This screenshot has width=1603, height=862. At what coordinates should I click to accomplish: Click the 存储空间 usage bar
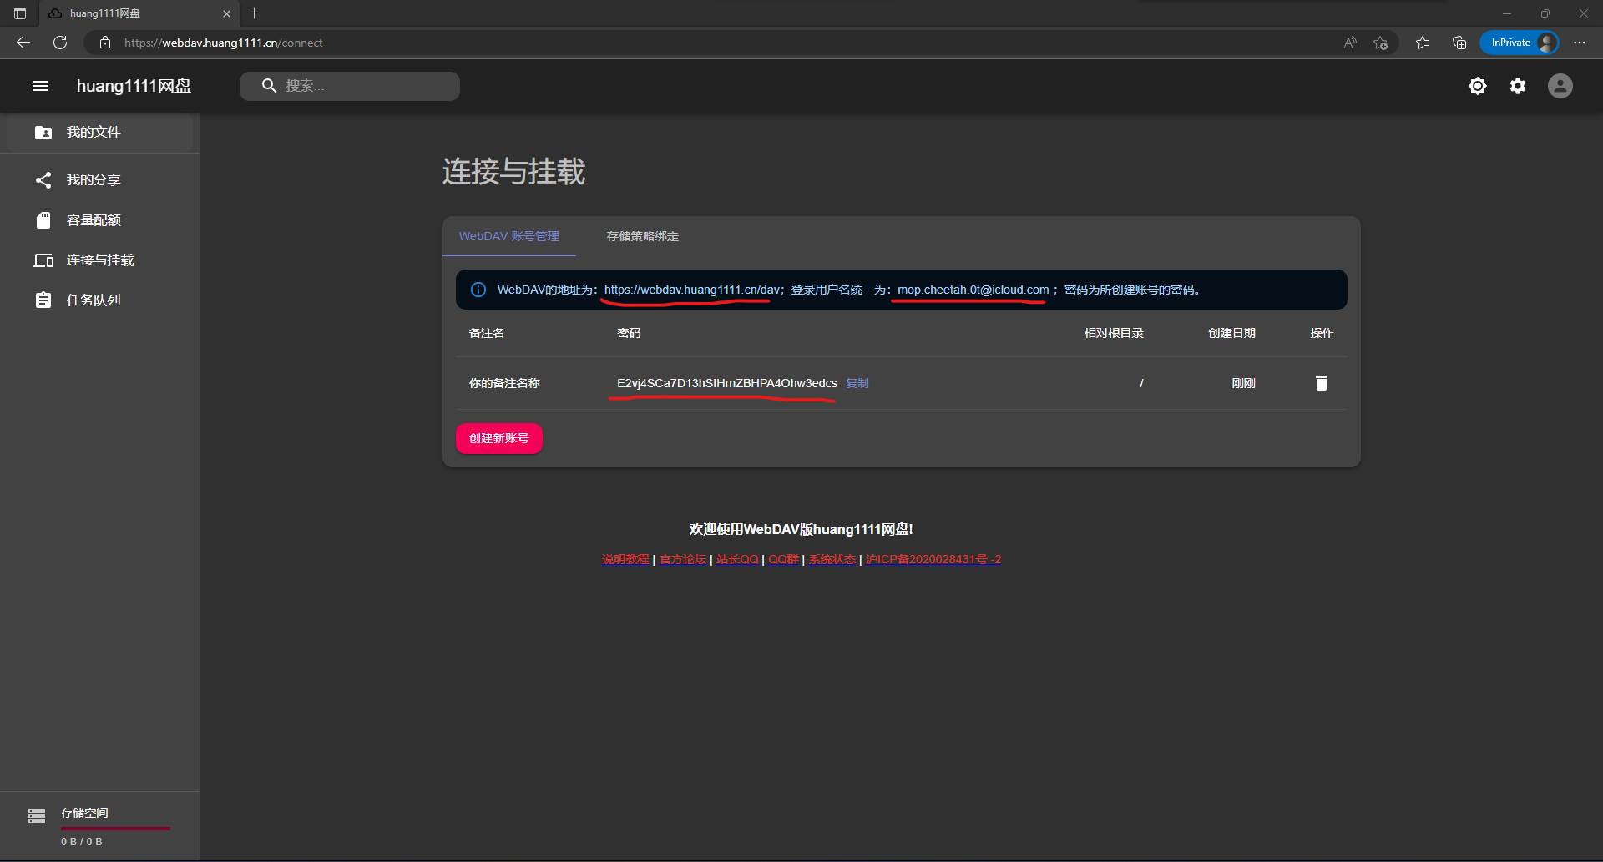coord(115,828)
